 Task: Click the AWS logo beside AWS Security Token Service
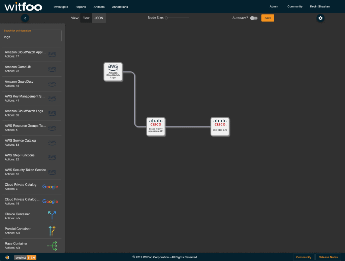tap(52, 172)
